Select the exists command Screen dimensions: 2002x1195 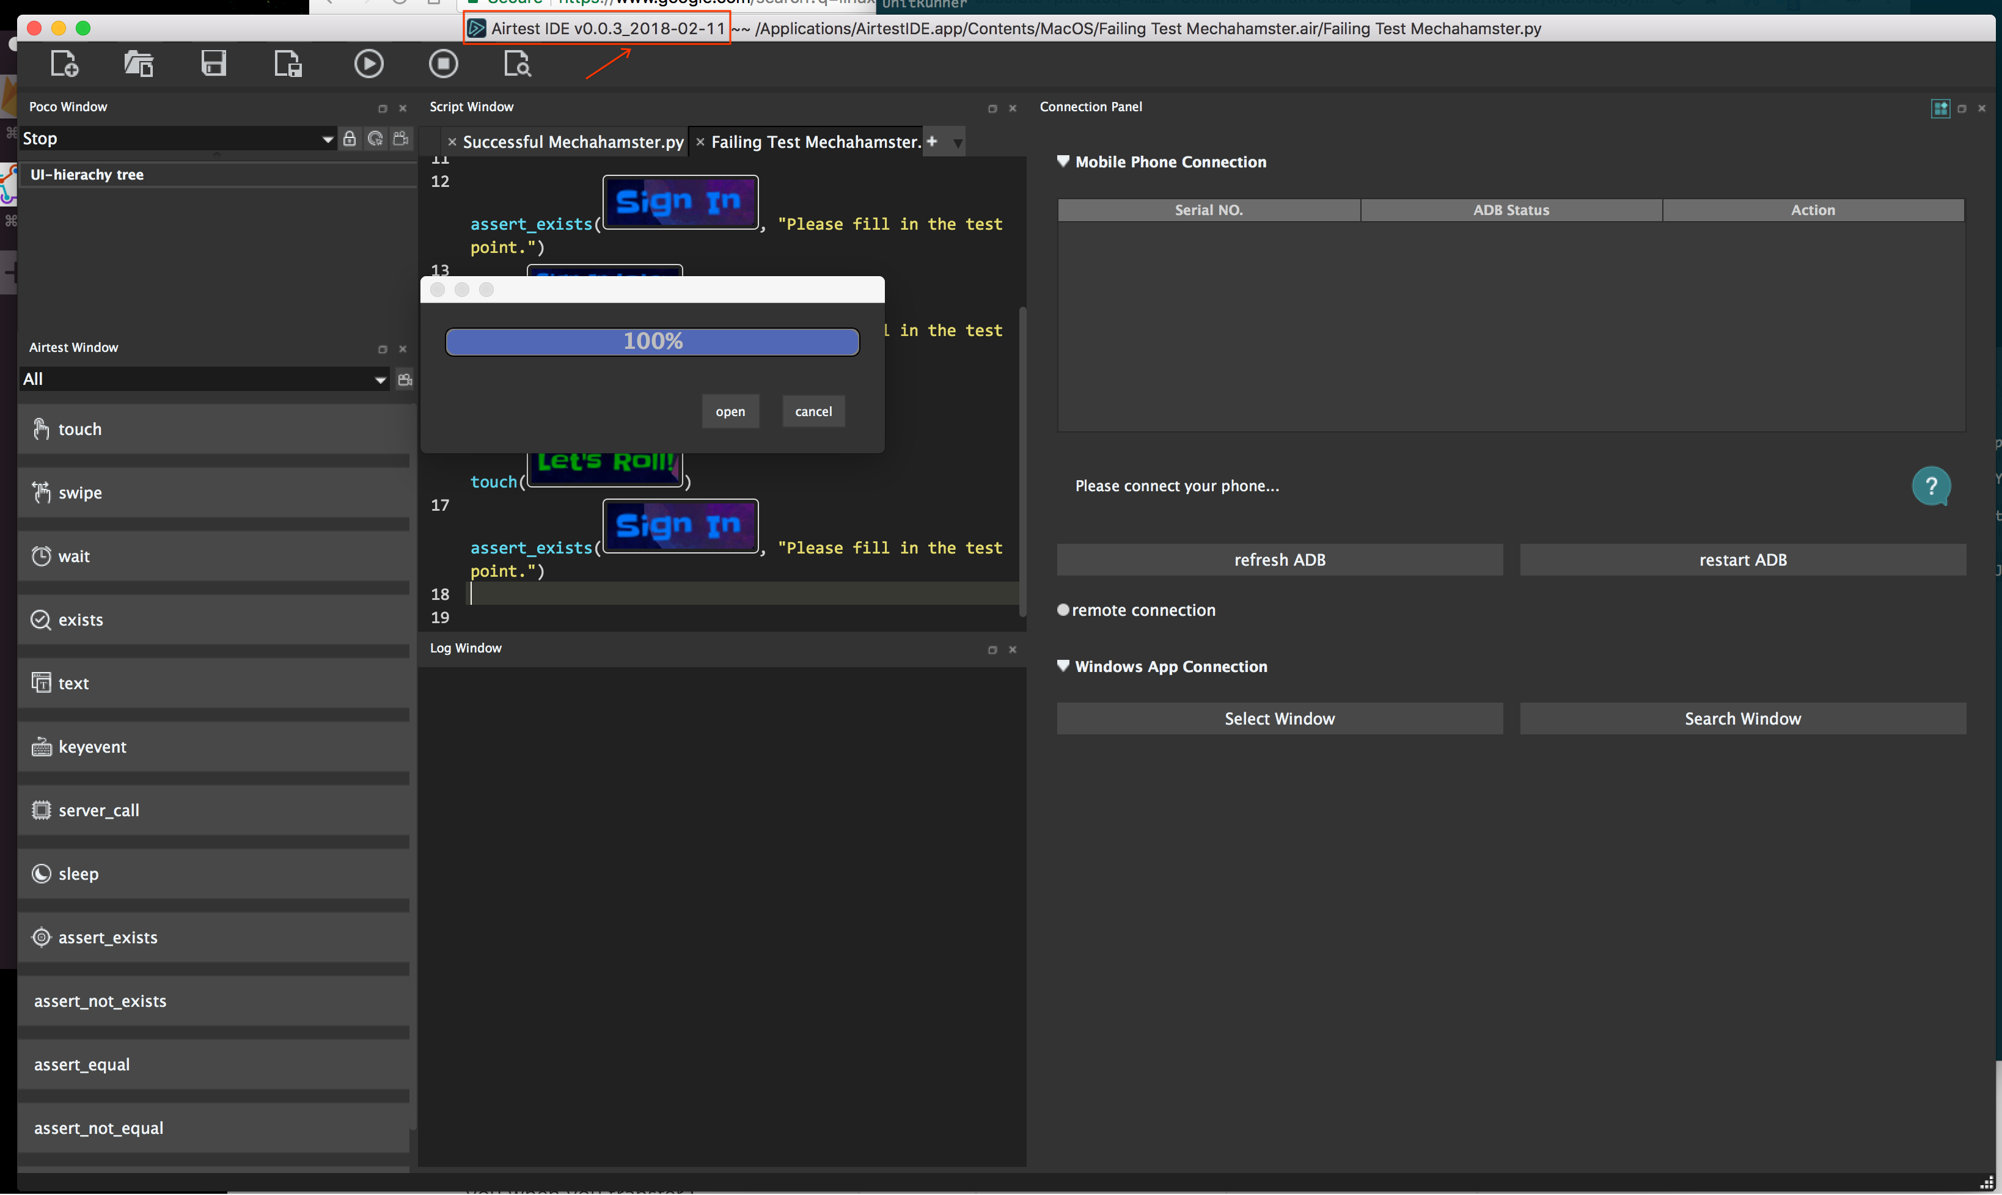pos(213,620)
